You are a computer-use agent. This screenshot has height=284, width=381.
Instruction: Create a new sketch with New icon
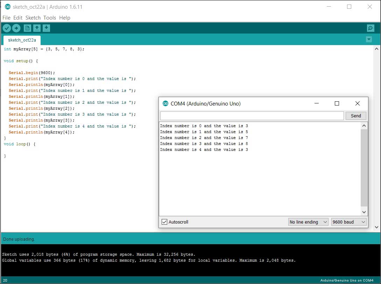[27, 28]
